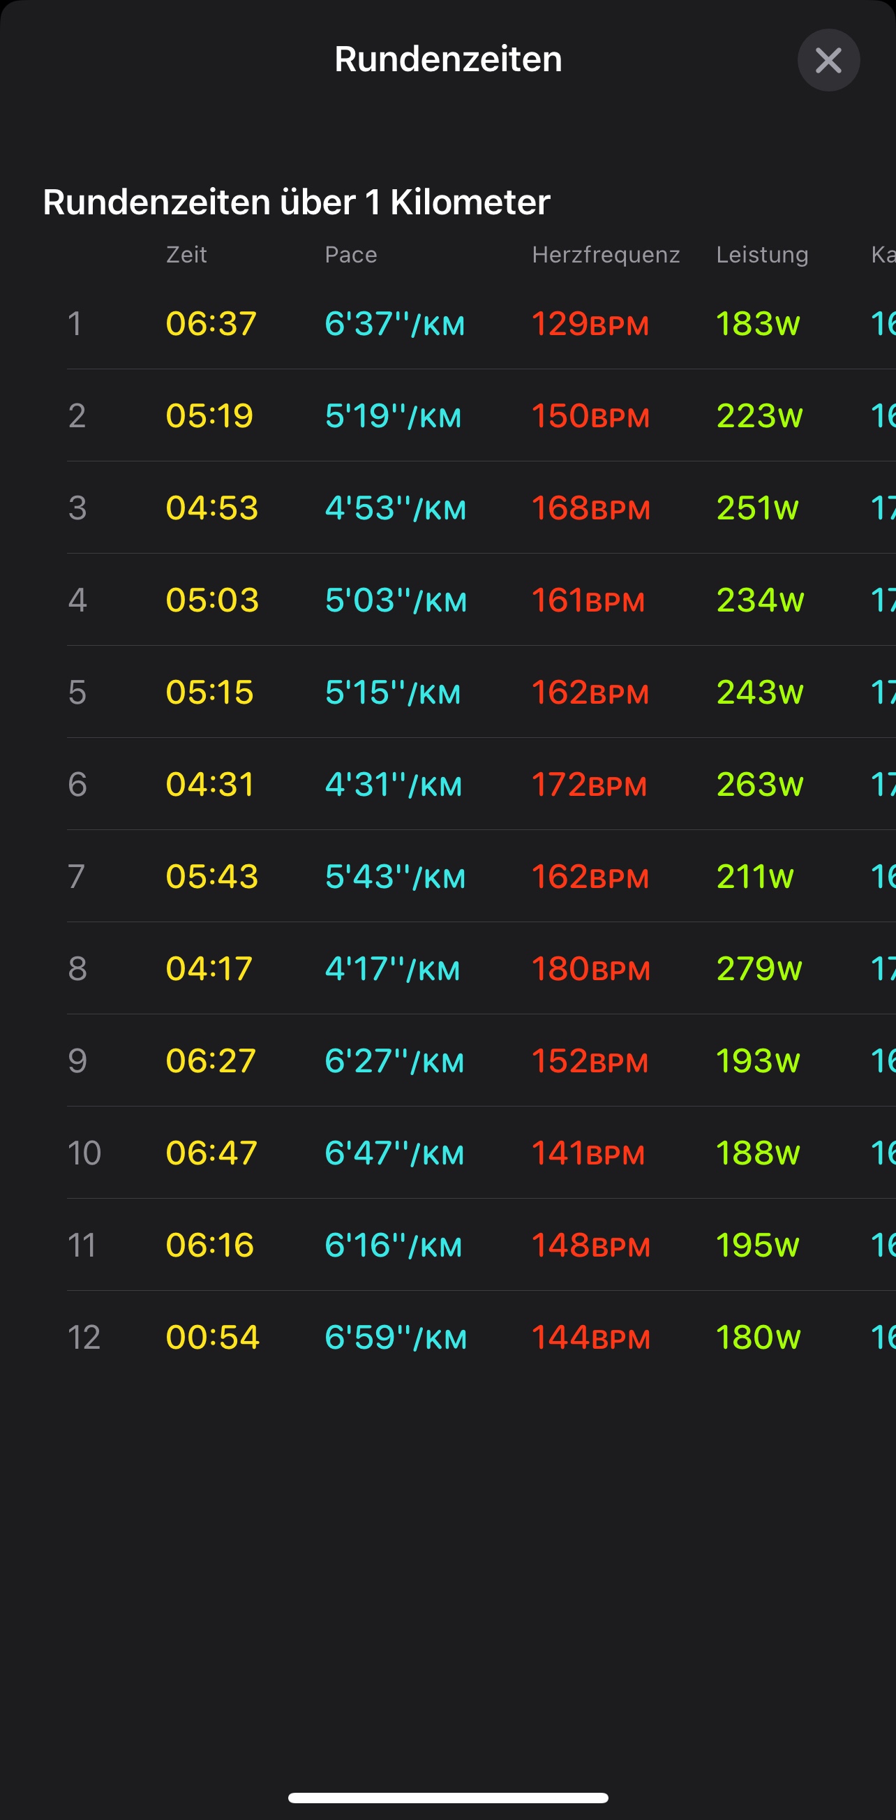This screenshot has width=896, height=1820.
Task: Tap the 234W power value
Action: (x=760, y=600)
